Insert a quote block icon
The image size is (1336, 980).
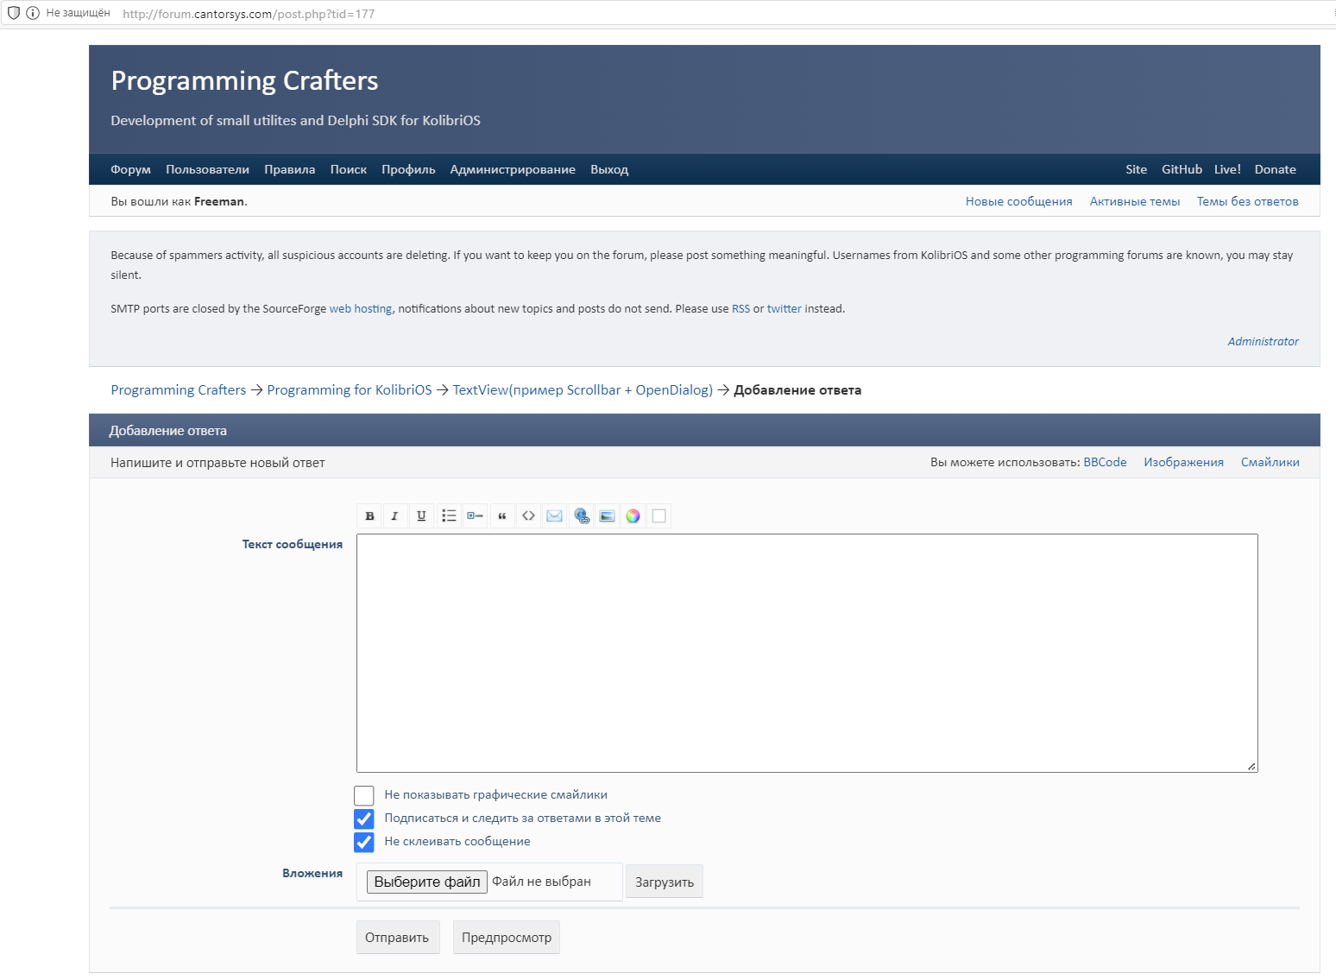tap(501, 515)
